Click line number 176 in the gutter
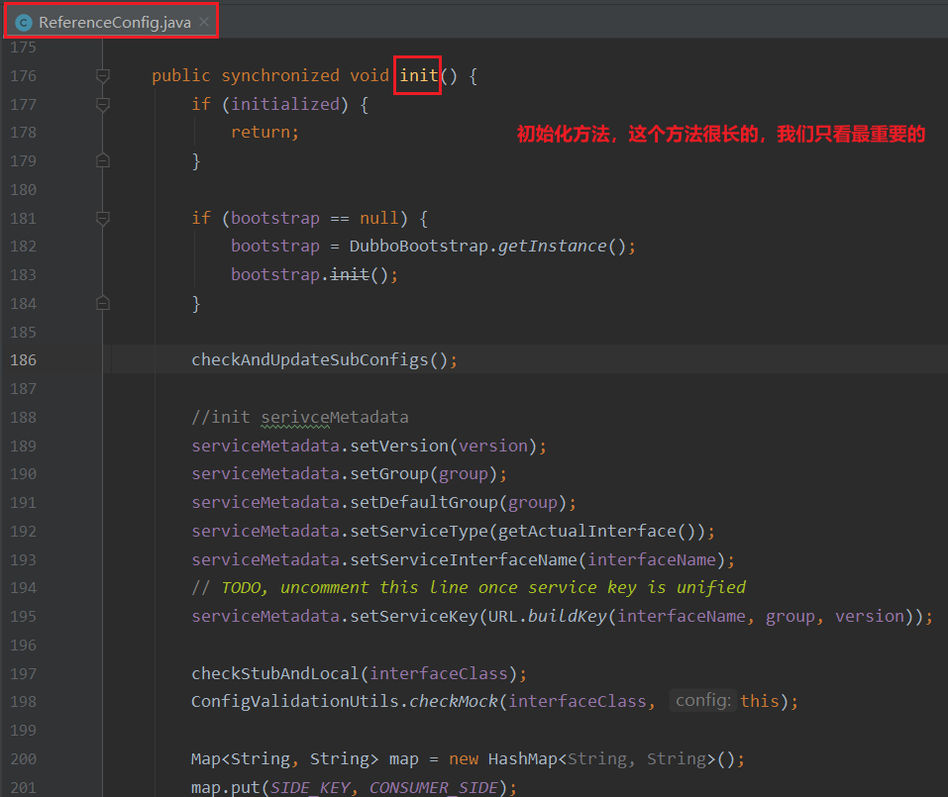 24,76
